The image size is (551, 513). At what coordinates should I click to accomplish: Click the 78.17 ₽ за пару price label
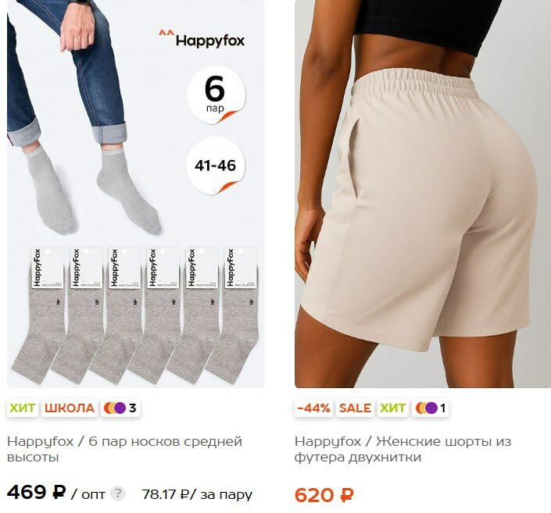click(197, 494)
